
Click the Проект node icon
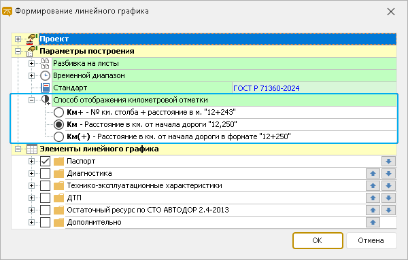32,39
